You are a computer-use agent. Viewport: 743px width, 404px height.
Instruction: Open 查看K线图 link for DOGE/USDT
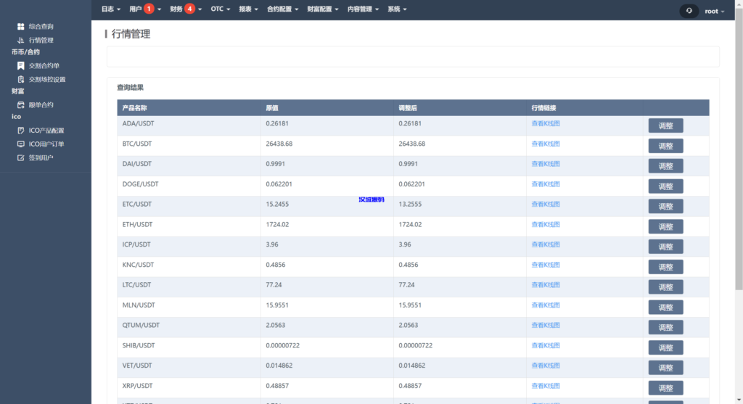coord(546,184)
